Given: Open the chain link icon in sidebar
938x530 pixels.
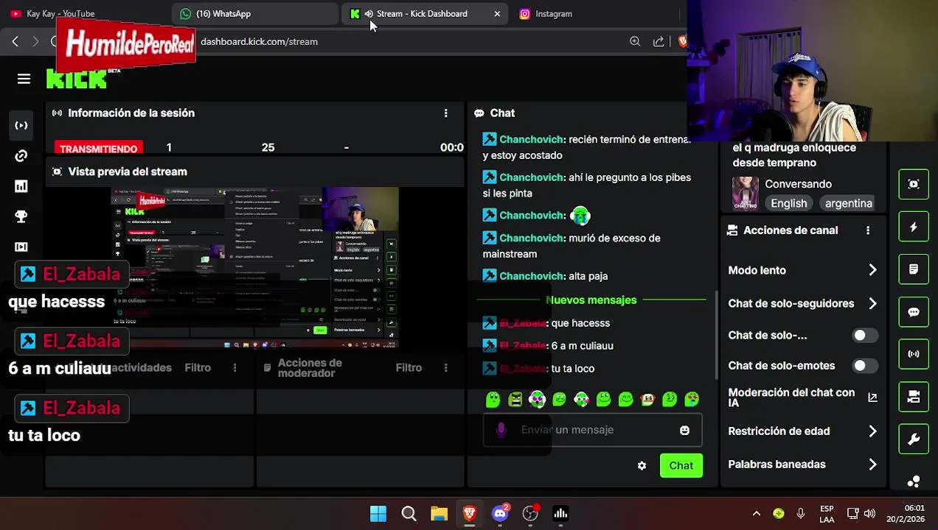Looking at the screenshot, I should click(21, 156).
